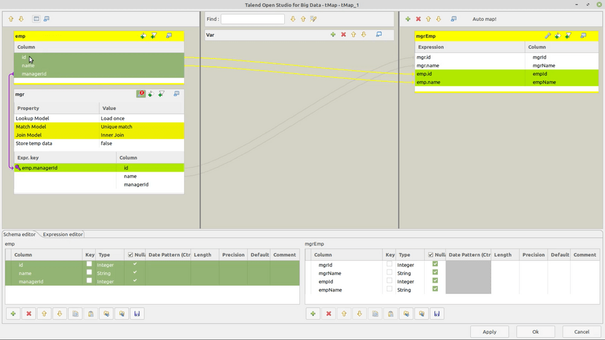
Task: Minimize all input tables via the top-left toolbar
Action: tap(46, 19)
